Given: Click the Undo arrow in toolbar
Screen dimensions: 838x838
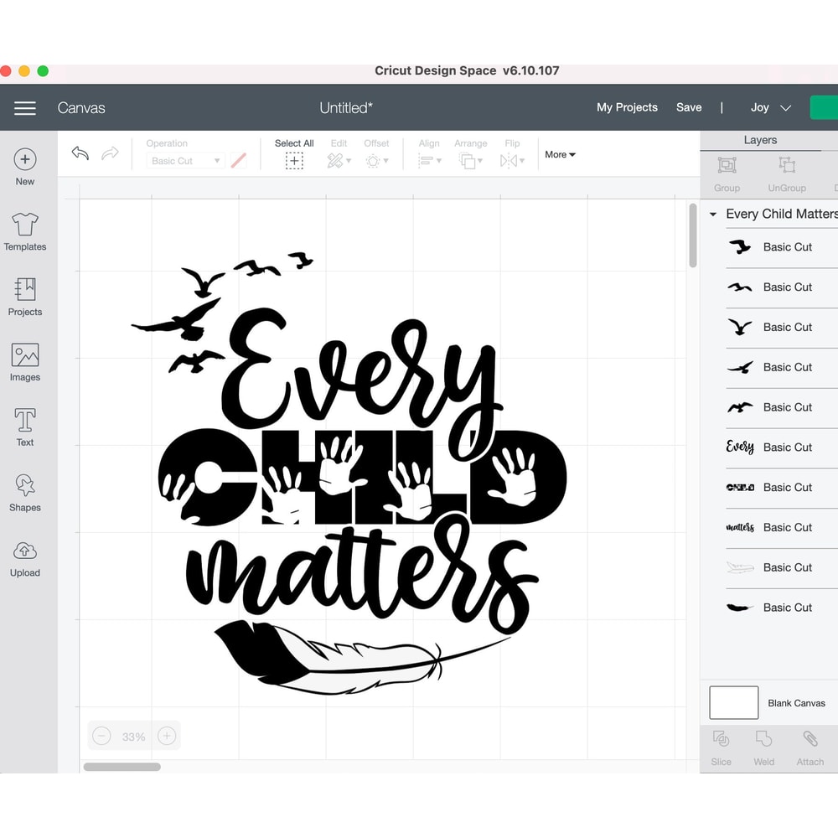Looking at the screenshot, I should 80,153.
